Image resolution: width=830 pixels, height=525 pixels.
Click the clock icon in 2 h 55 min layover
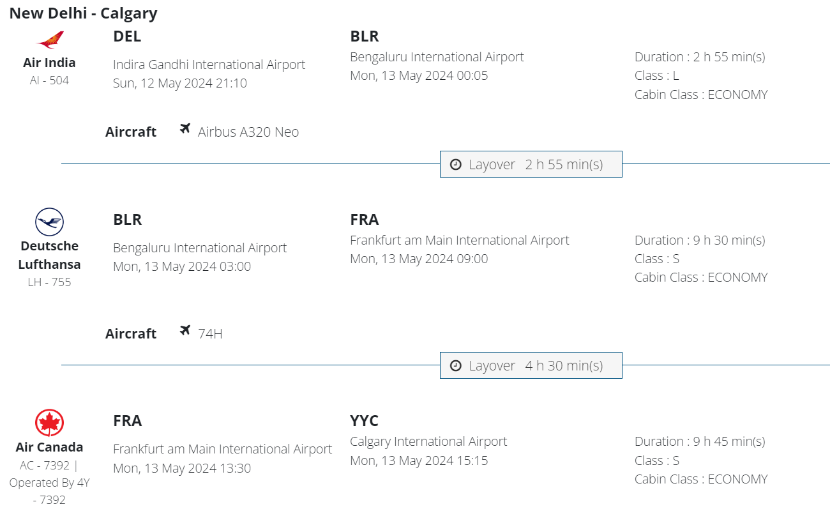coord(456,165)
